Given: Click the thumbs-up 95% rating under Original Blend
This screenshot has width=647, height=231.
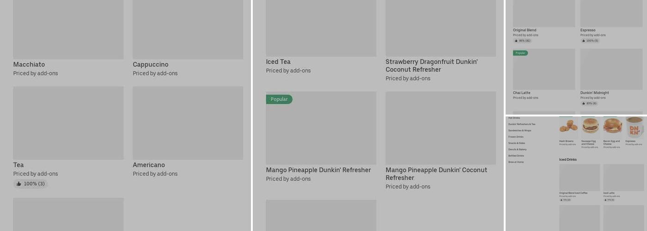Looking at the screenshot, I should point(522,41).
